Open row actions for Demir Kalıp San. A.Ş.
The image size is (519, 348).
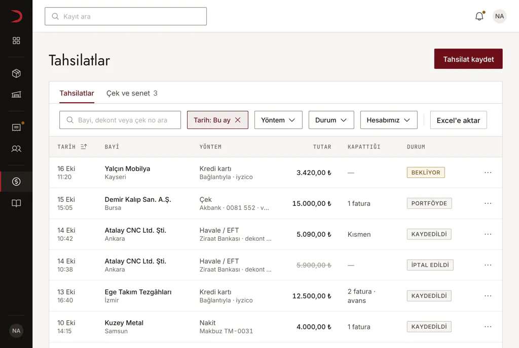488,203
